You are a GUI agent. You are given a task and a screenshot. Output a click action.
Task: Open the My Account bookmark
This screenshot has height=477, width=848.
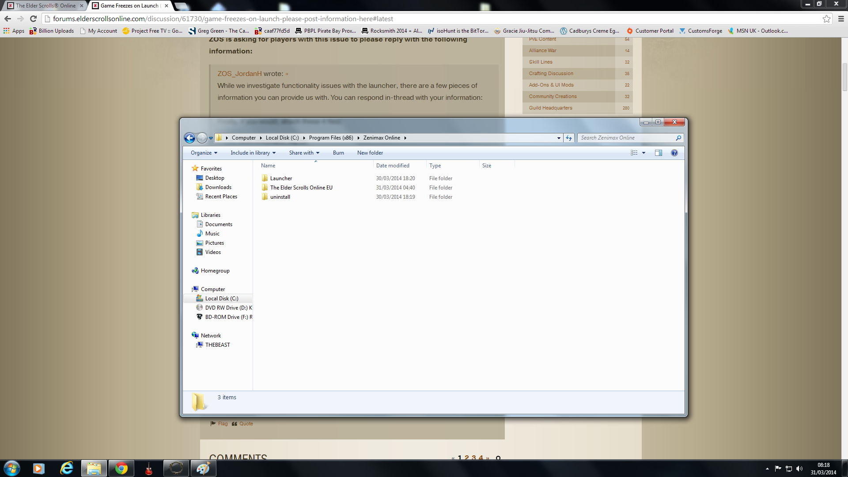click(98, 31)
